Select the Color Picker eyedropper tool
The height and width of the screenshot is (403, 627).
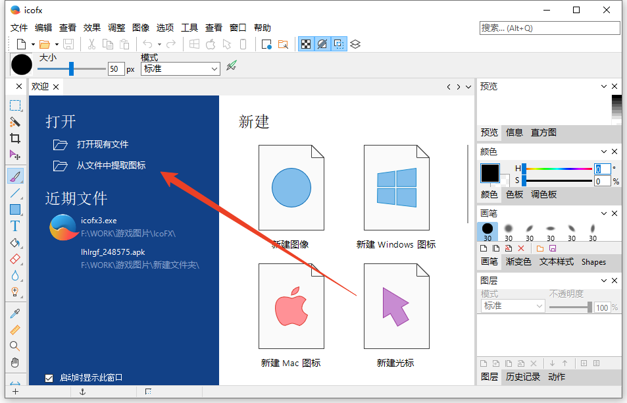click(16, 314)
